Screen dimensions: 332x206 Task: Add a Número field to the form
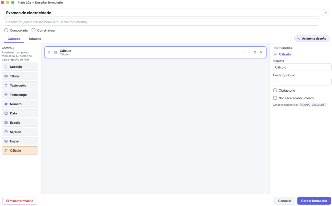(20, 104)
